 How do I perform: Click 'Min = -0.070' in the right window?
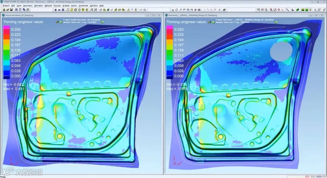tap(176, 85)
